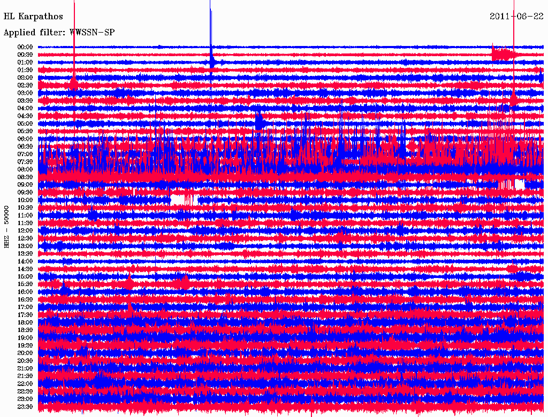Select the 21:00 time label
The width and height of the screenshot is (548, 417).
click(25, 368)
